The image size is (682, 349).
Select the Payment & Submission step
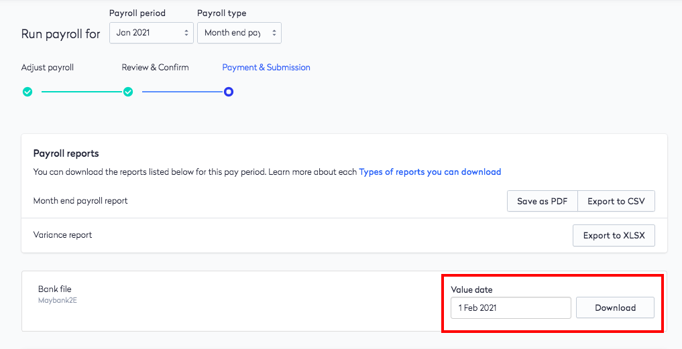click(266, 68)
